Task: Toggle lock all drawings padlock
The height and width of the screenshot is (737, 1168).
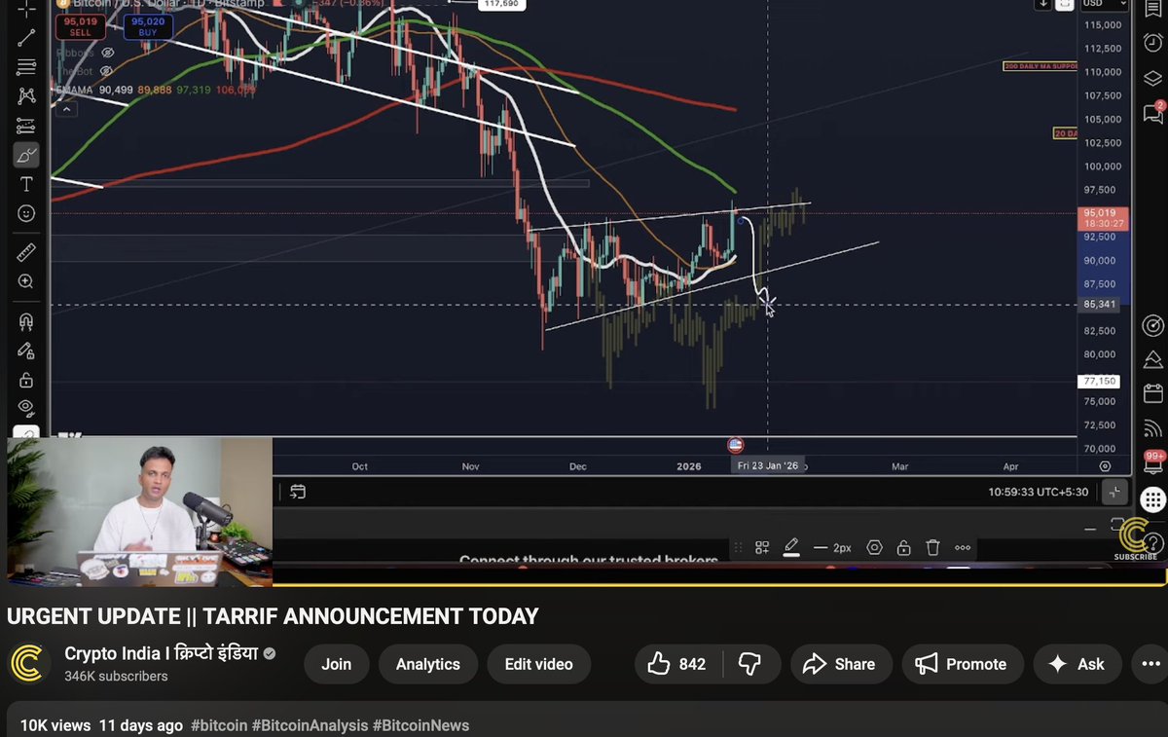Action: 26,380
